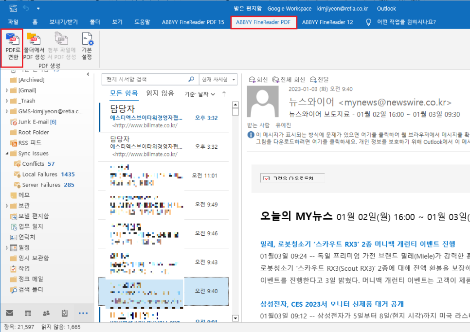Click the send/receive icon in the quick access bar
This screenshot has width=470, height=332.
coord(13,8)
